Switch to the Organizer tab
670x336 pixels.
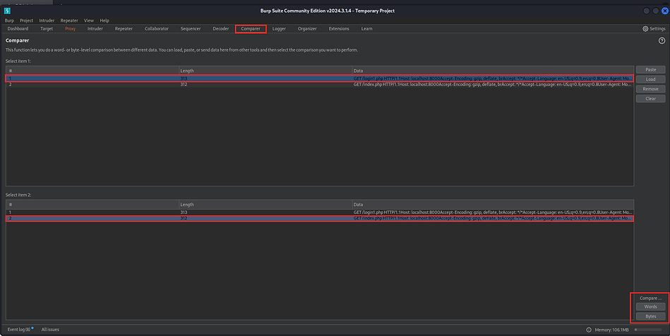pyautogui.click(x=307, y=29)
